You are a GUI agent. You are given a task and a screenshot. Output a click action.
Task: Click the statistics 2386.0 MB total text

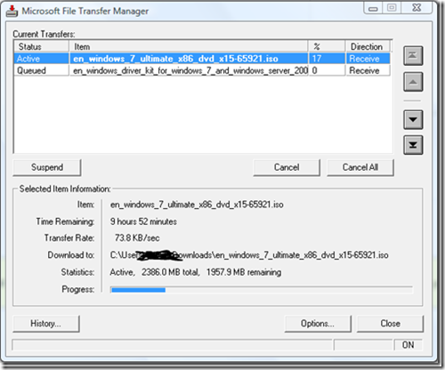click(x=170, y=272)
